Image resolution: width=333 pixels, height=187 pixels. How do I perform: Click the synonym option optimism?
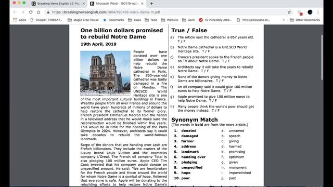[x=236, y=157]
